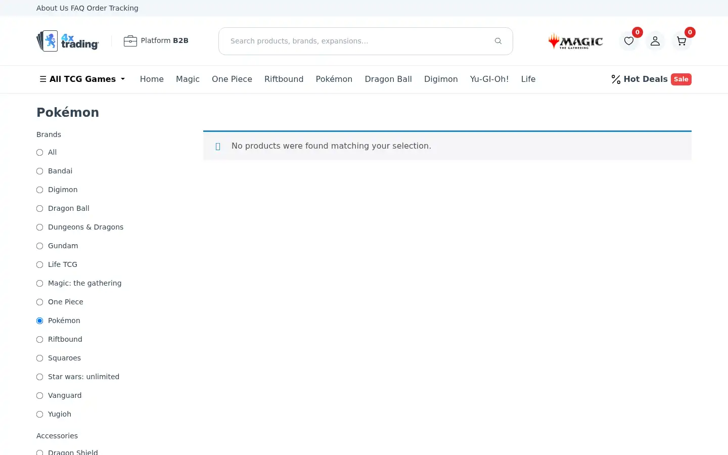Screen dimensions: 728x455
Task: Select the Squaroes radio button
Action: tap(40, 358)
